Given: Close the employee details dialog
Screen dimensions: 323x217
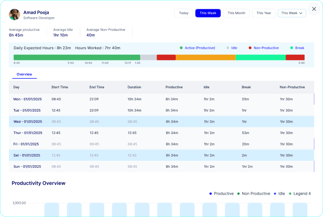Looking at the screenshot, I should 314,9.
